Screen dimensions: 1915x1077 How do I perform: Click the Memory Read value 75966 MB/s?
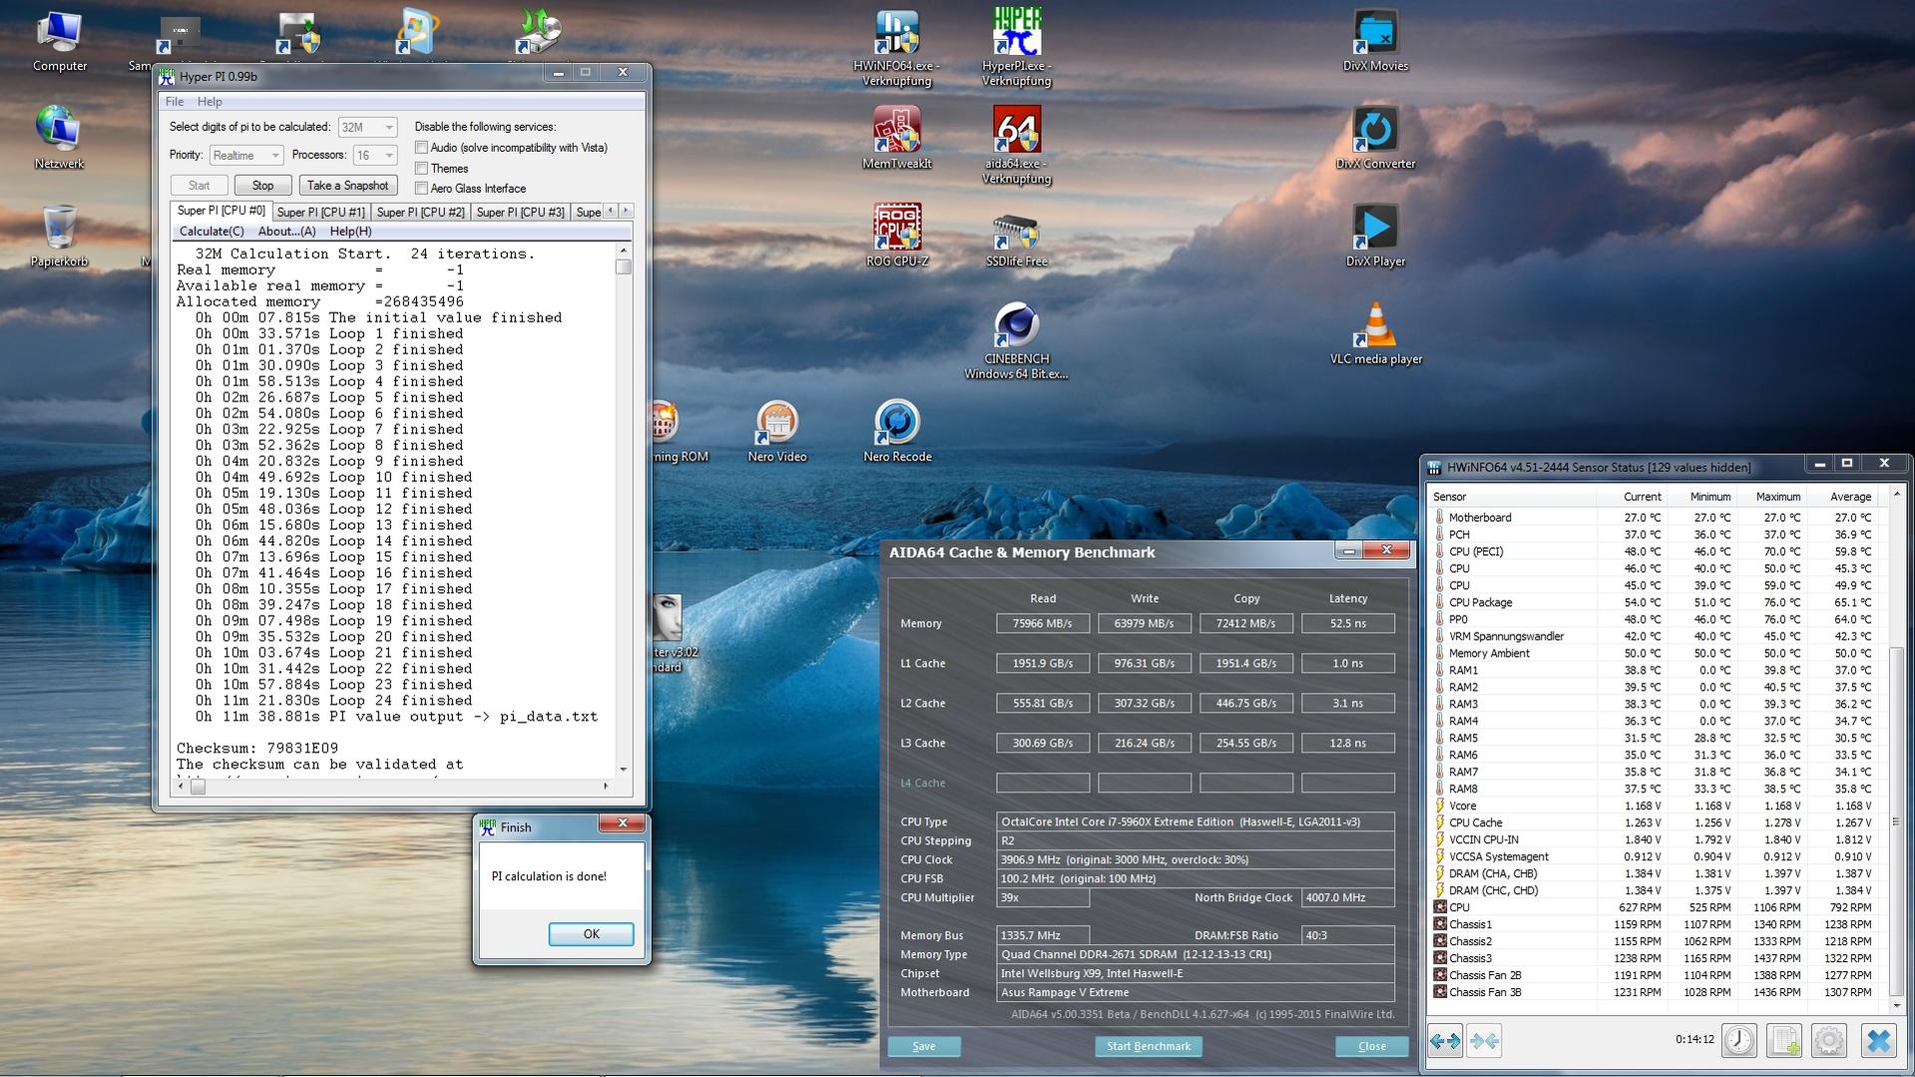[1043, 624]
